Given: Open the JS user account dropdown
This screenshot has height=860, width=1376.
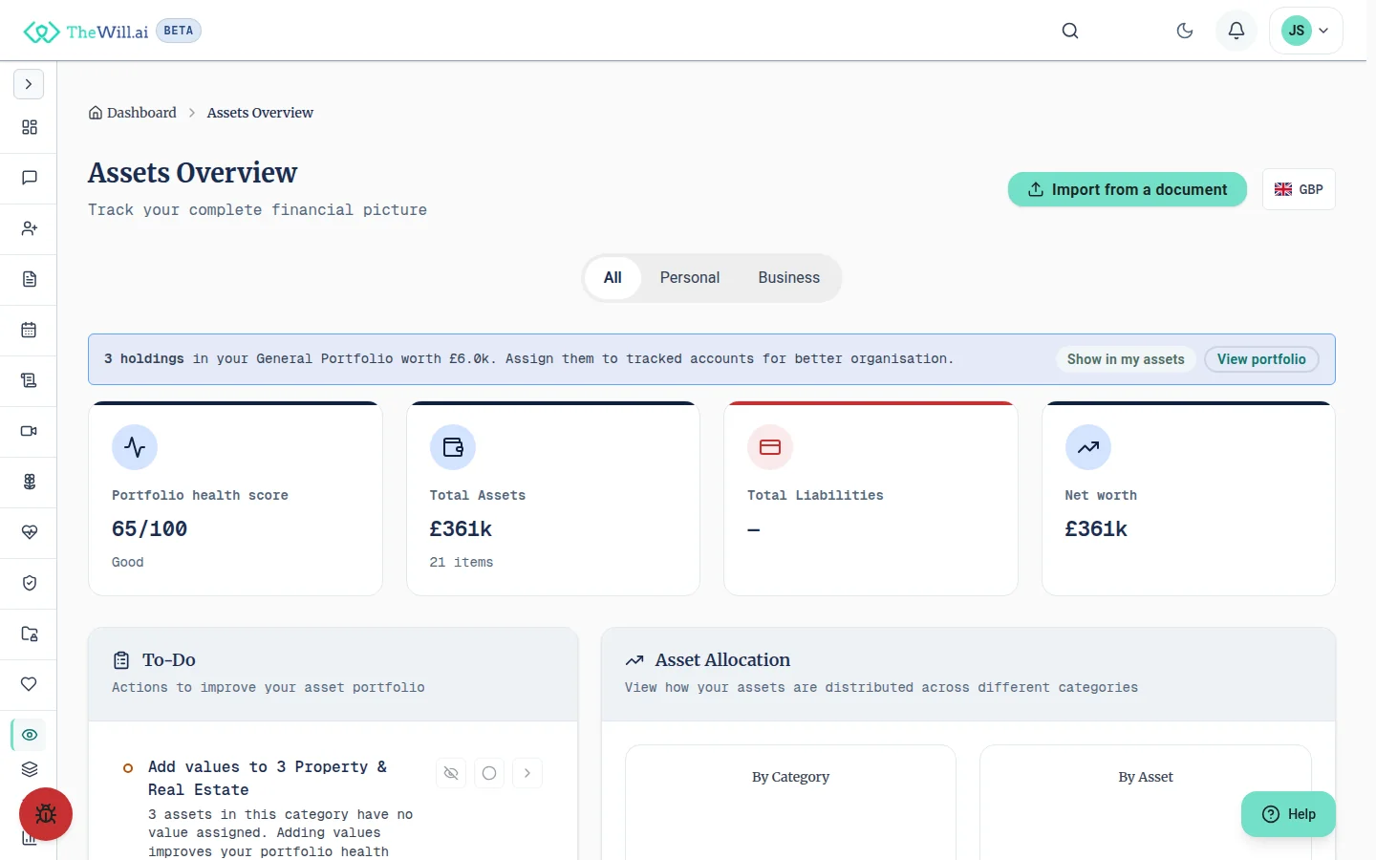Looking at the screenshot, I should 1306,31.
